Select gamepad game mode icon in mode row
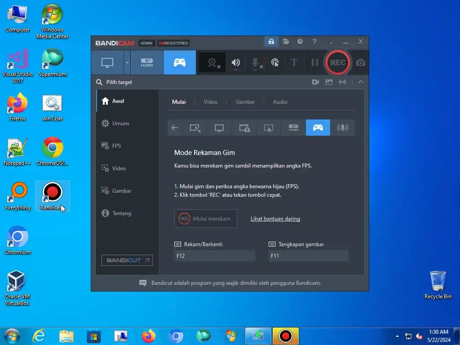Image resolution: width=460 pixels, height=345 pixels. [x=318, y=128]
